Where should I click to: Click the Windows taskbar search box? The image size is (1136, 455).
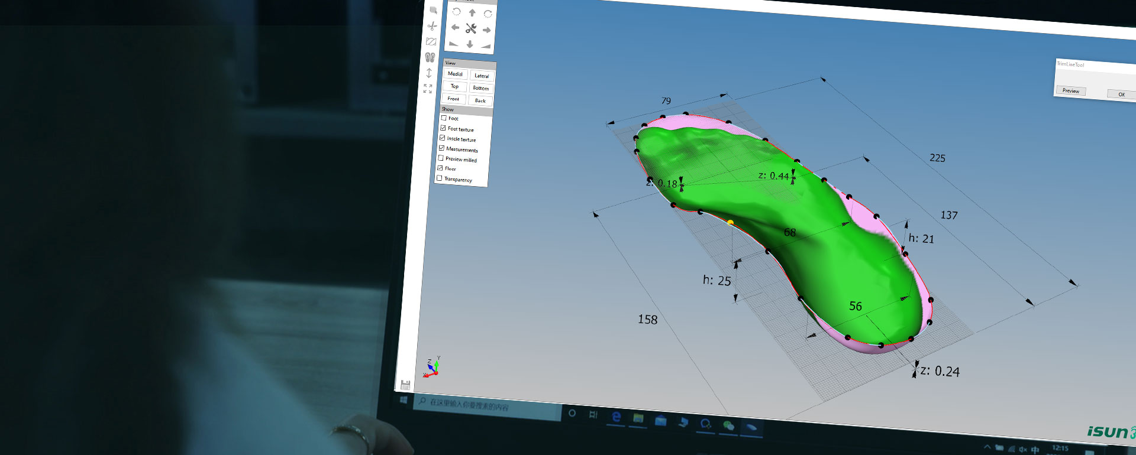point(488,406)
